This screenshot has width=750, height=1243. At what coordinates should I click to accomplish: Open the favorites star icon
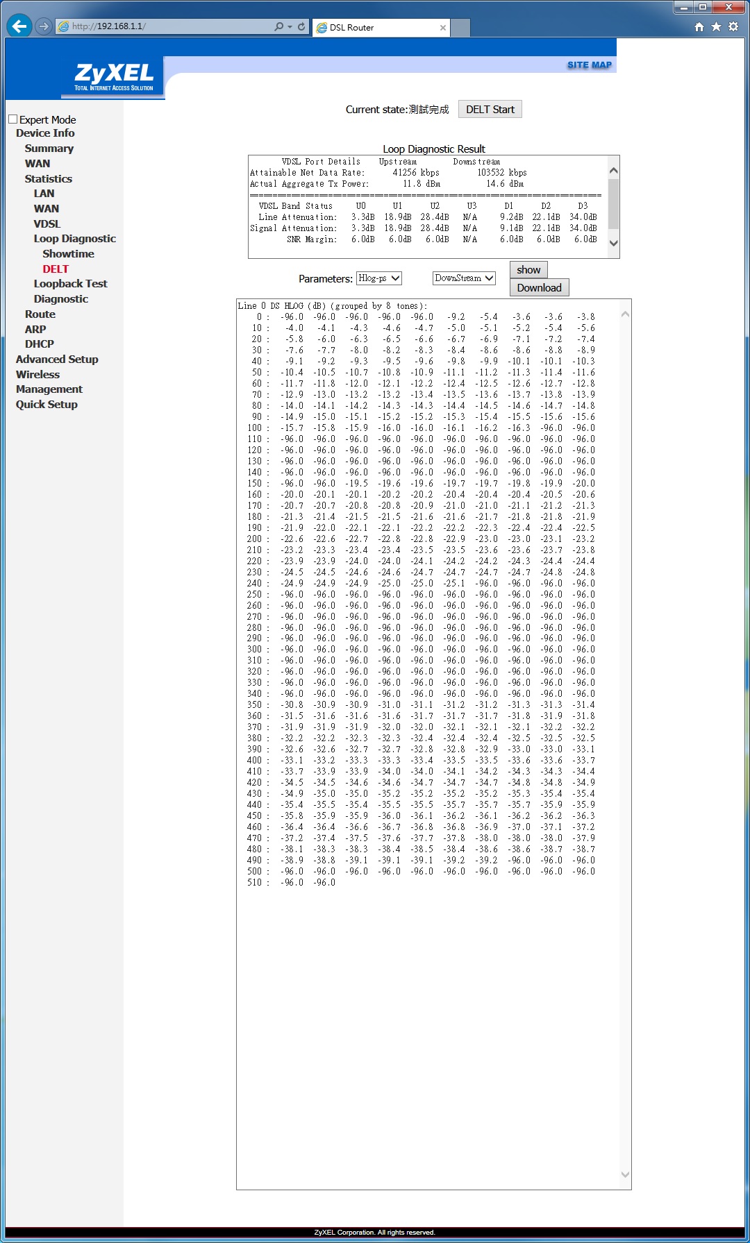[716, 26]
